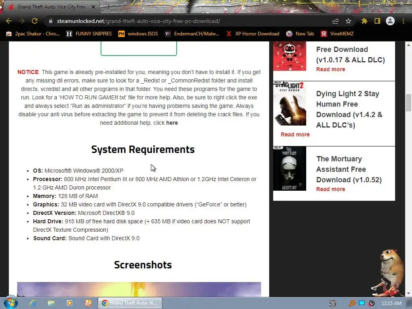Click the 'Sound Card' requirement line
The height and width of the screenshot is (309, 412).
[86, 238]
